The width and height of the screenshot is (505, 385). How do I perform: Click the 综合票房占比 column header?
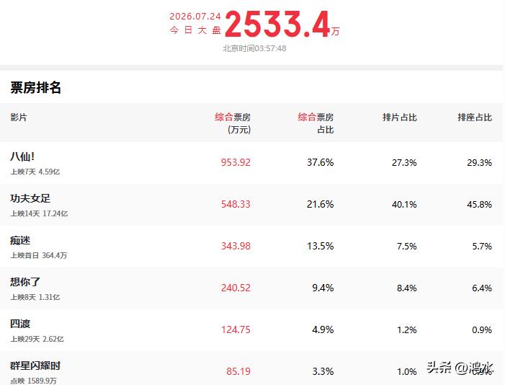click(x=316, y=123)
